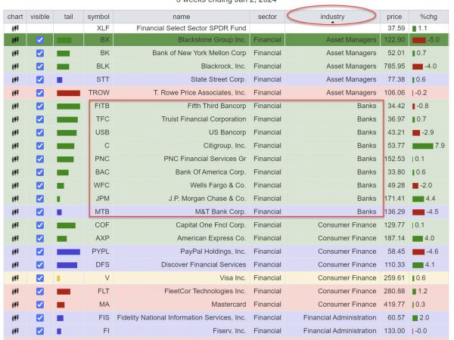Toggle visible checkbox for Blackrock

point(40,66)
